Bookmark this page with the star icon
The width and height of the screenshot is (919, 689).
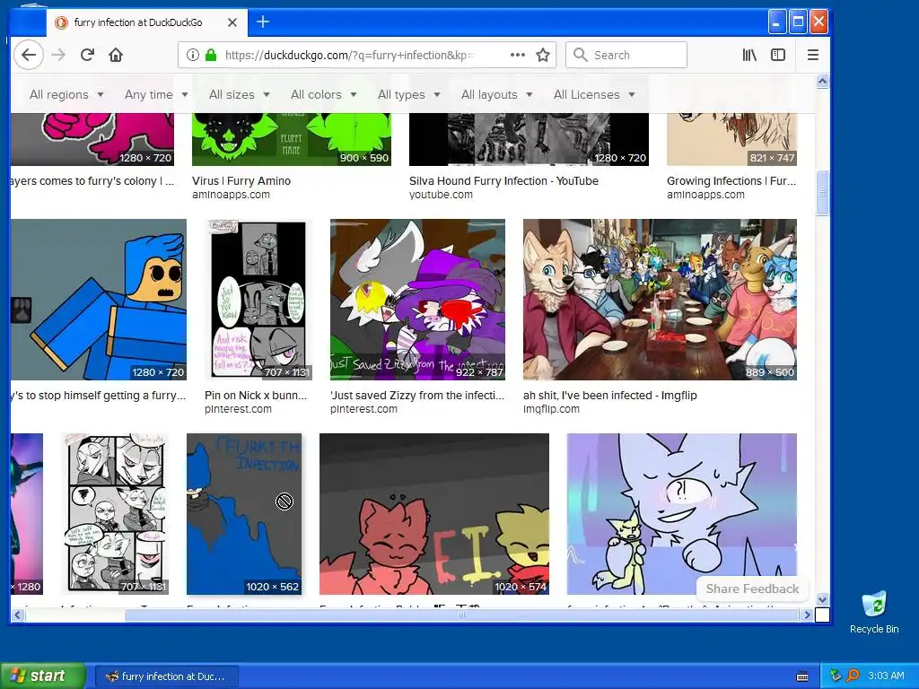coord(543,55)
